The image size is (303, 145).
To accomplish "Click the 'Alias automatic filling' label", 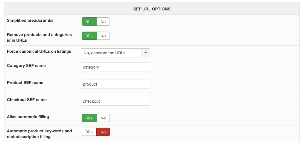I will (28, 117).
